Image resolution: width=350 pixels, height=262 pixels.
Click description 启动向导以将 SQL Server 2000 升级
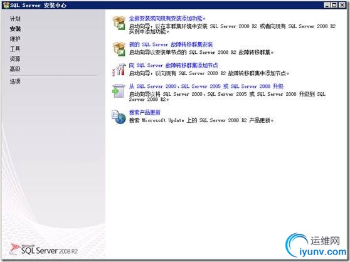tap(227, 97)
